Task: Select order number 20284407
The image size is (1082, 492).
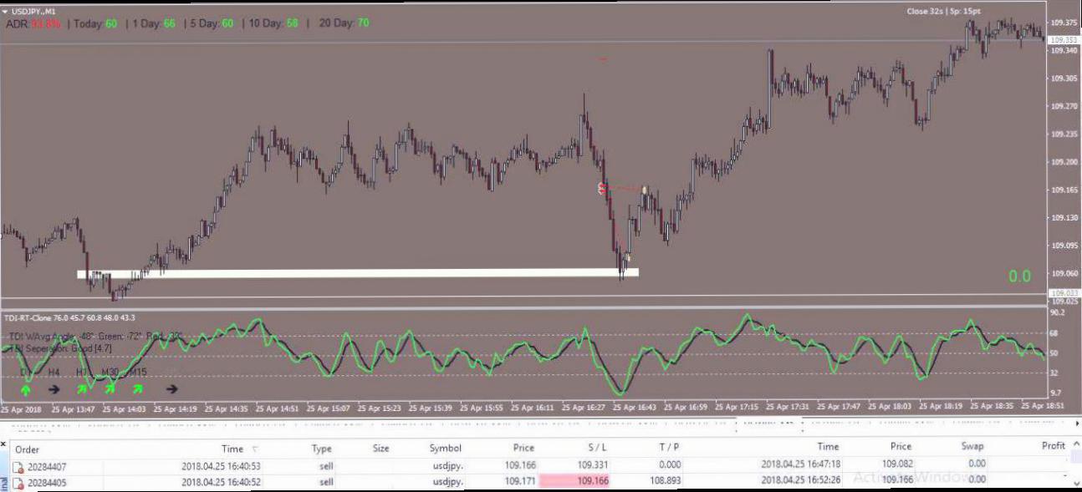Action: coord(47,466)
